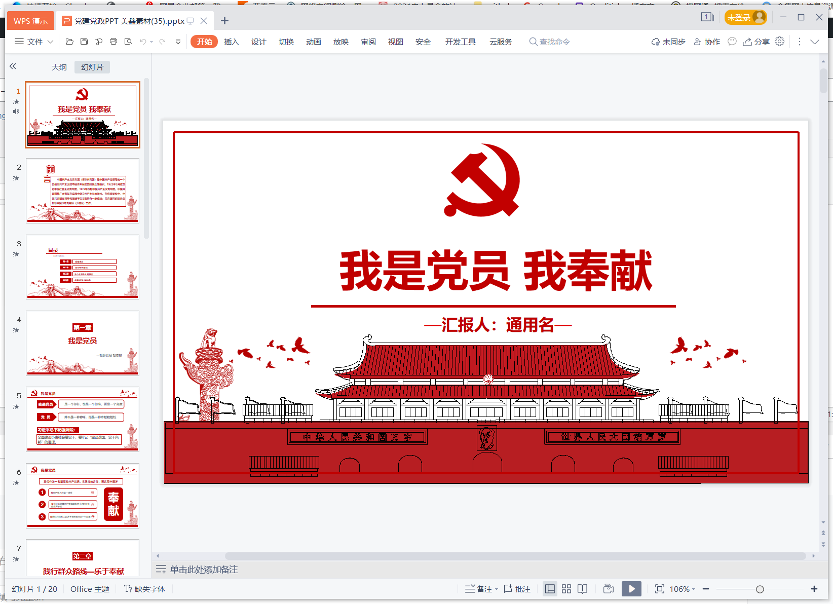
Task: Close the 党建党政PPT document tab
Action: tap(203, 21)
